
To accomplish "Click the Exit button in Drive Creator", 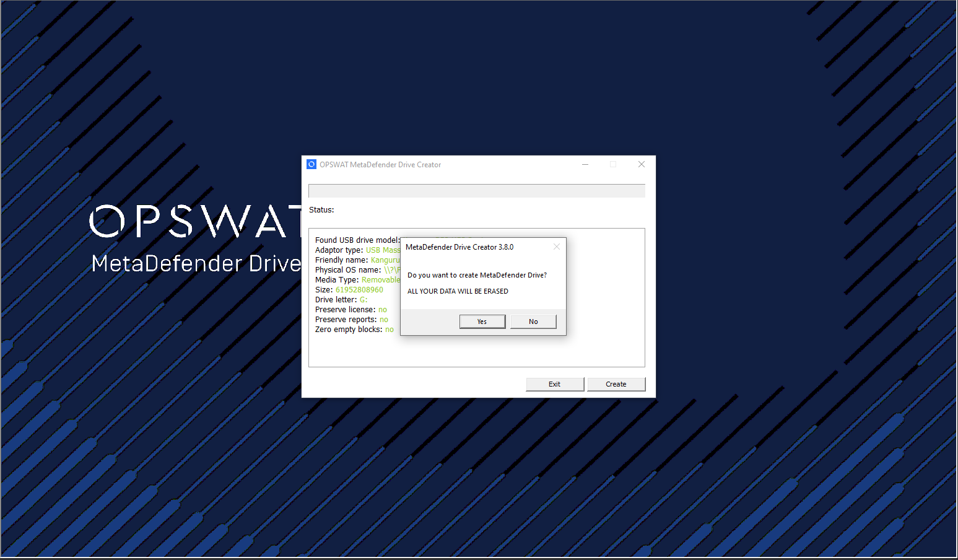I will tap(555, 384).
